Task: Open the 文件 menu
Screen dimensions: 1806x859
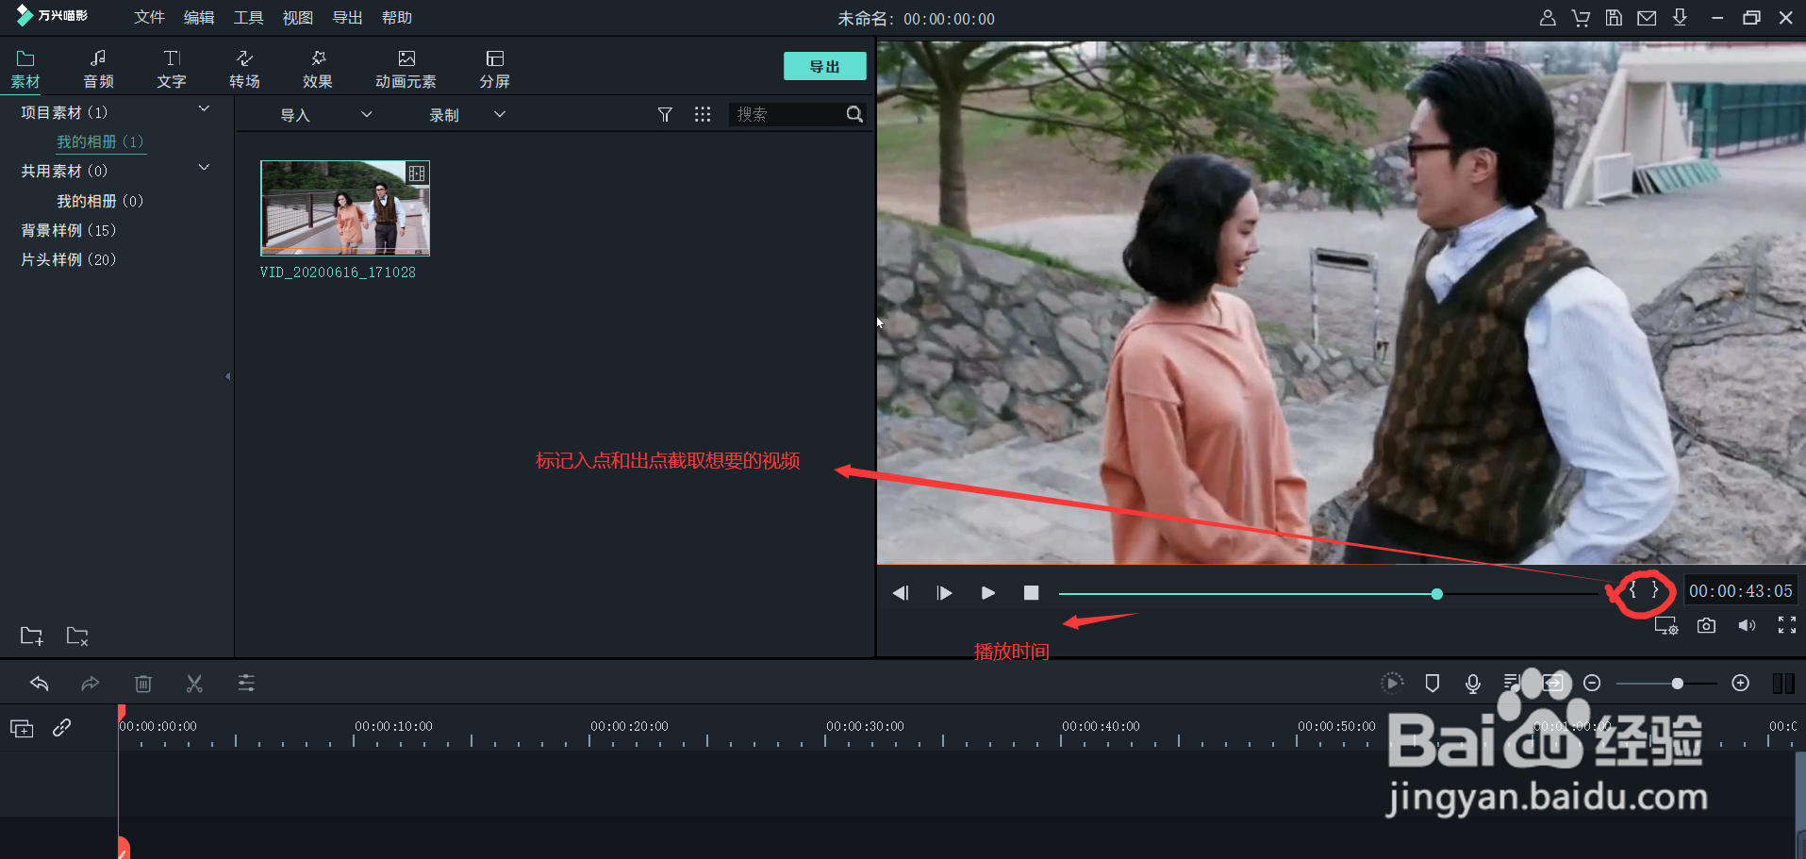Action: click(x=149, y=18)
